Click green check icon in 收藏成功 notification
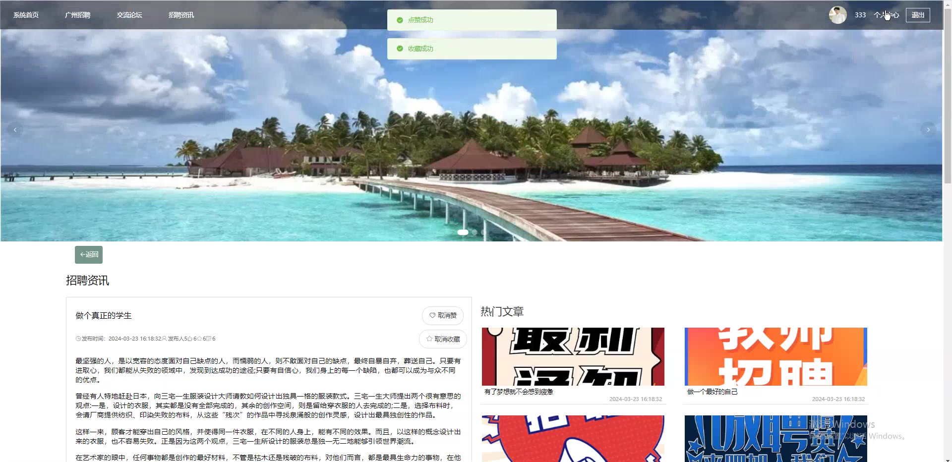 (400, 49)
